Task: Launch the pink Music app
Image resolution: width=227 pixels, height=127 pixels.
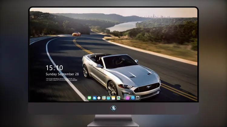Action: click(x=127, y=98)
